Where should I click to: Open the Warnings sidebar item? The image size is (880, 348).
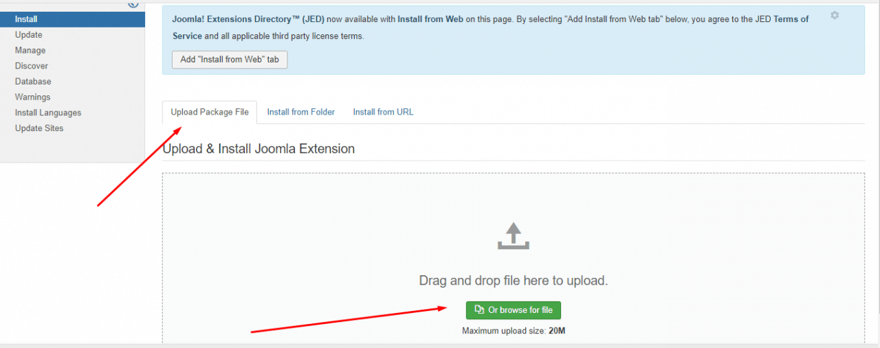pyautogui.click(x=33, y=97)
